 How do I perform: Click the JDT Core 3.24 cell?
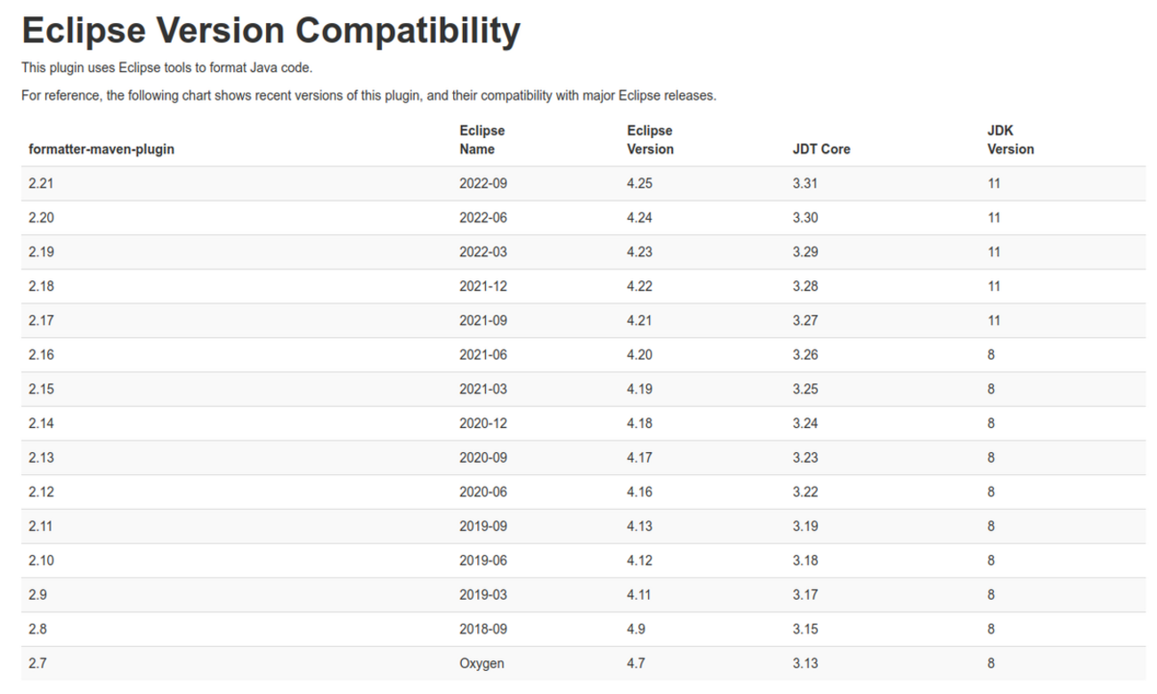pyautogui.click(x=805, y=424)
